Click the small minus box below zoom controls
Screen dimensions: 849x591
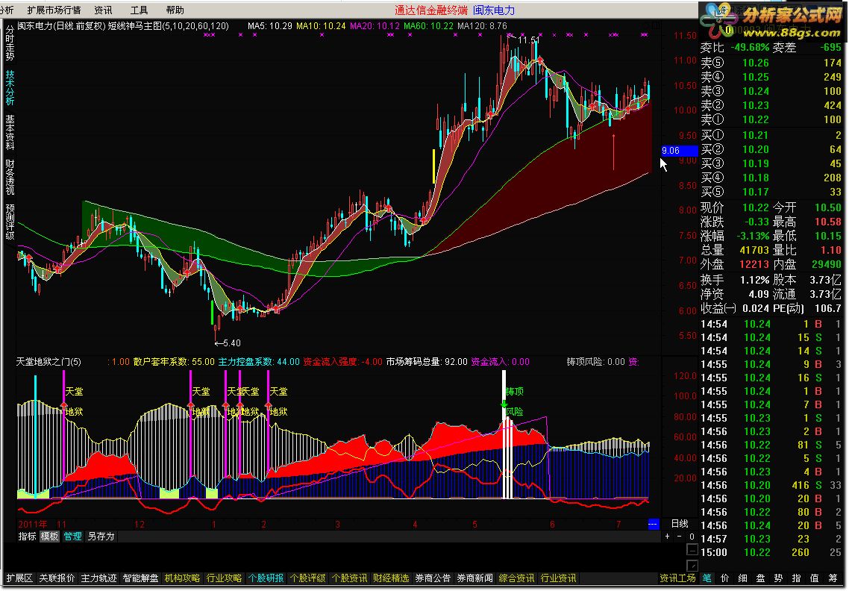click(x=692, y=549)
